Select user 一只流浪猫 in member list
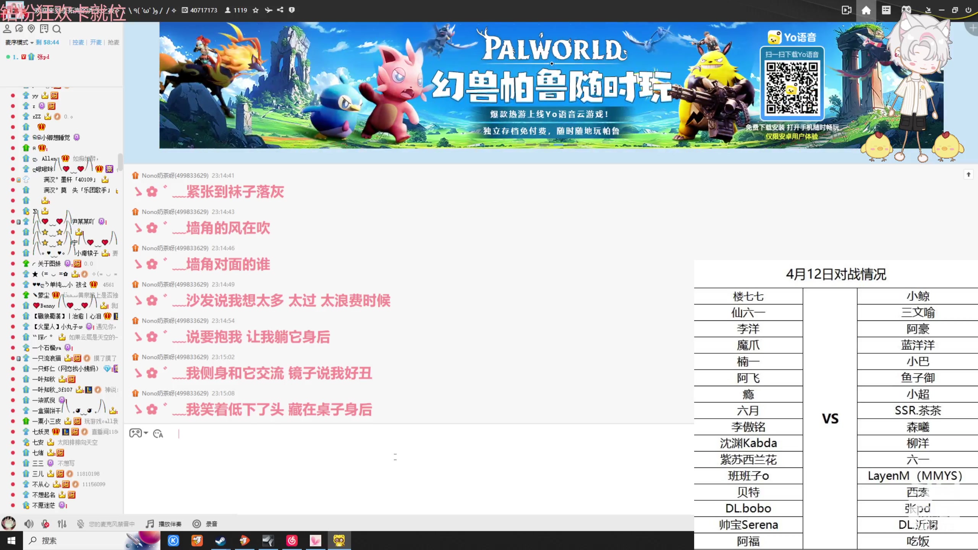 [47, 358]
